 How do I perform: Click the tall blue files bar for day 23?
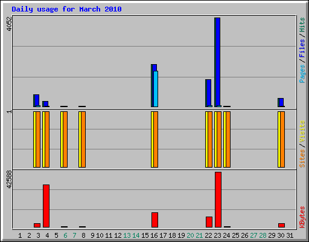pyautogui.click(x=218, y=62)
